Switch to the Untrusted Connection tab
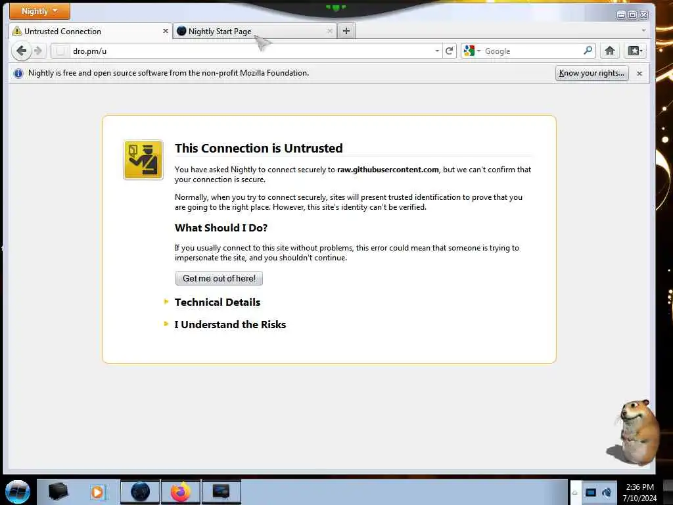 [x=90, y=32]
